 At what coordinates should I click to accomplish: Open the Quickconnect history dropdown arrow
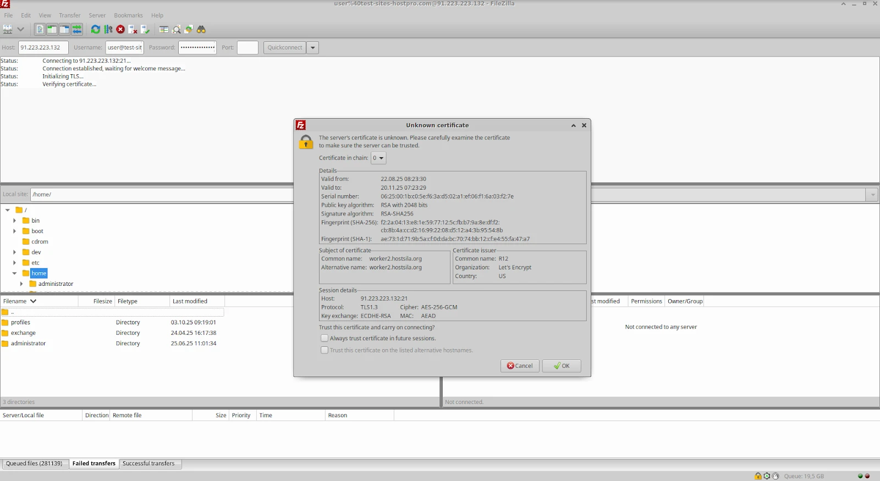(312, 48)
